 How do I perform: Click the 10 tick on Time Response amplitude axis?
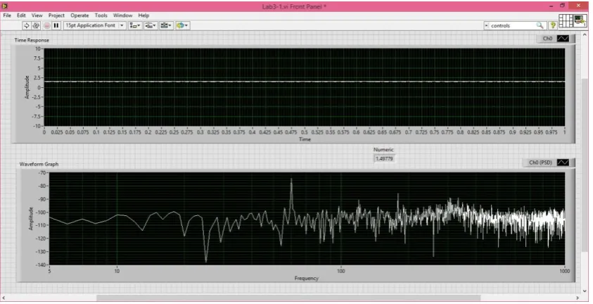pyautogui.click(x=38, y=49)
